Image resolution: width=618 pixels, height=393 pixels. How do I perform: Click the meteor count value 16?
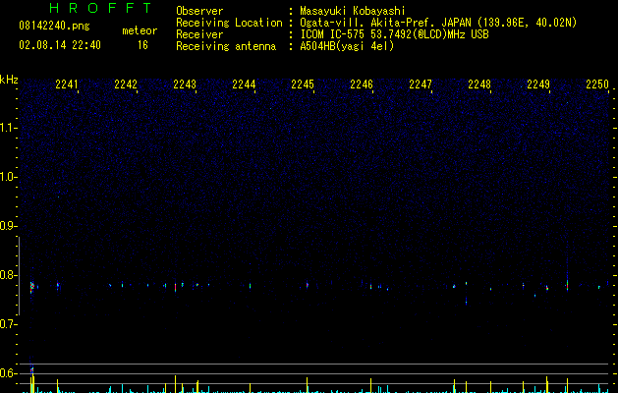pos(142,45)
